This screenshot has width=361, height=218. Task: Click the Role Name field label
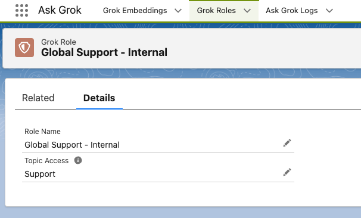tap(42, 132)
